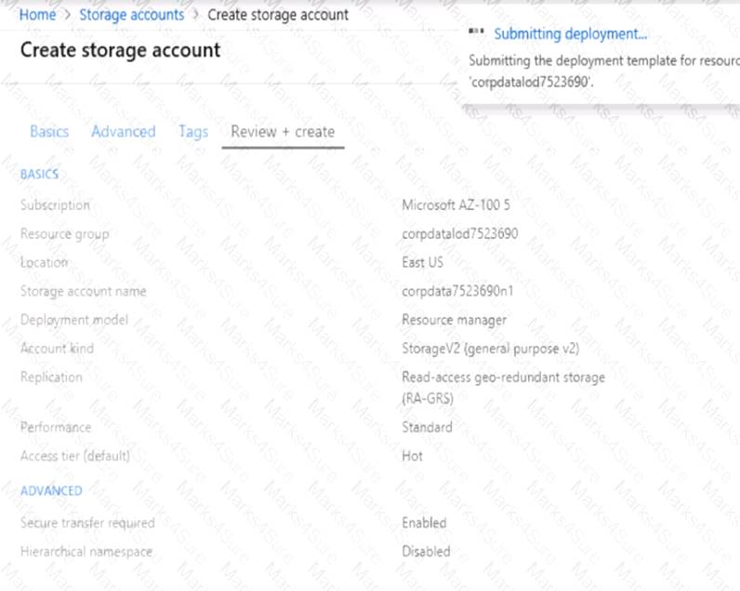Click the Enabled value for Secure transfer required
The width and height of the screenshot is (740, 591).
point(424,522)
